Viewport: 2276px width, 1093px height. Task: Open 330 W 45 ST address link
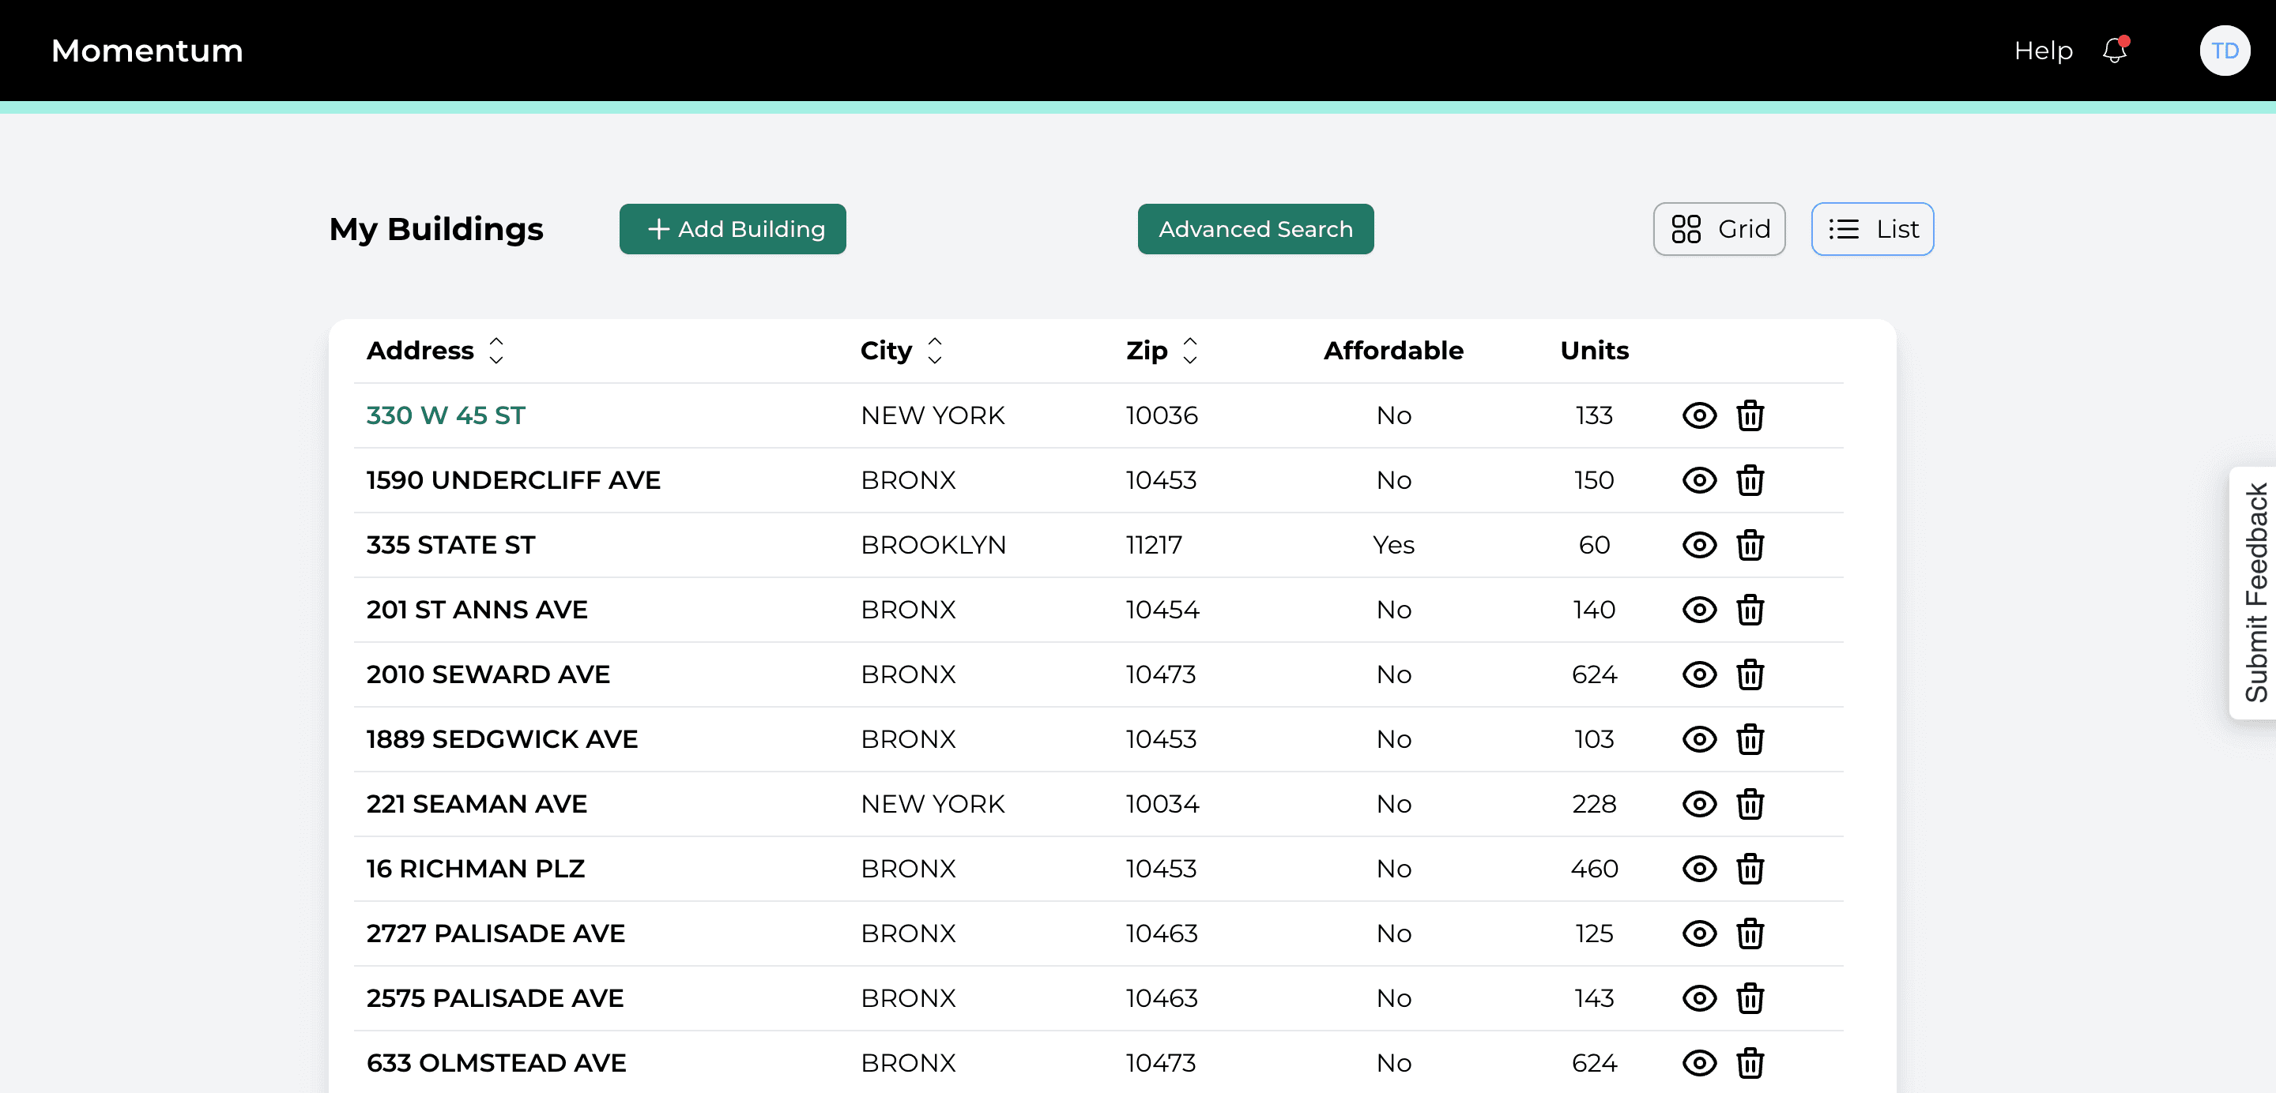coord(445,415)
